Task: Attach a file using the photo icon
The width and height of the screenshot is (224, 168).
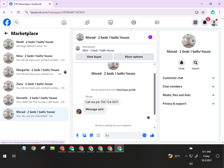Action: click(84, 135)
